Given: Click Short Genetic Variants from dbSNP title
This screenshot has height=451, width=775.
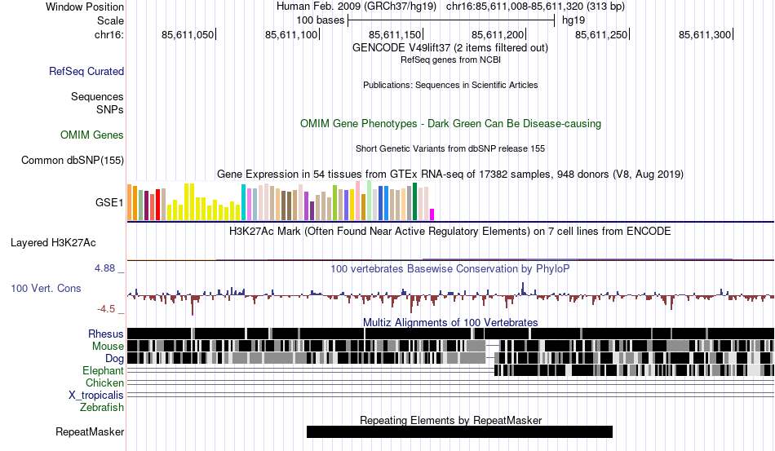Looking at the screenshot, I should 450,148.
